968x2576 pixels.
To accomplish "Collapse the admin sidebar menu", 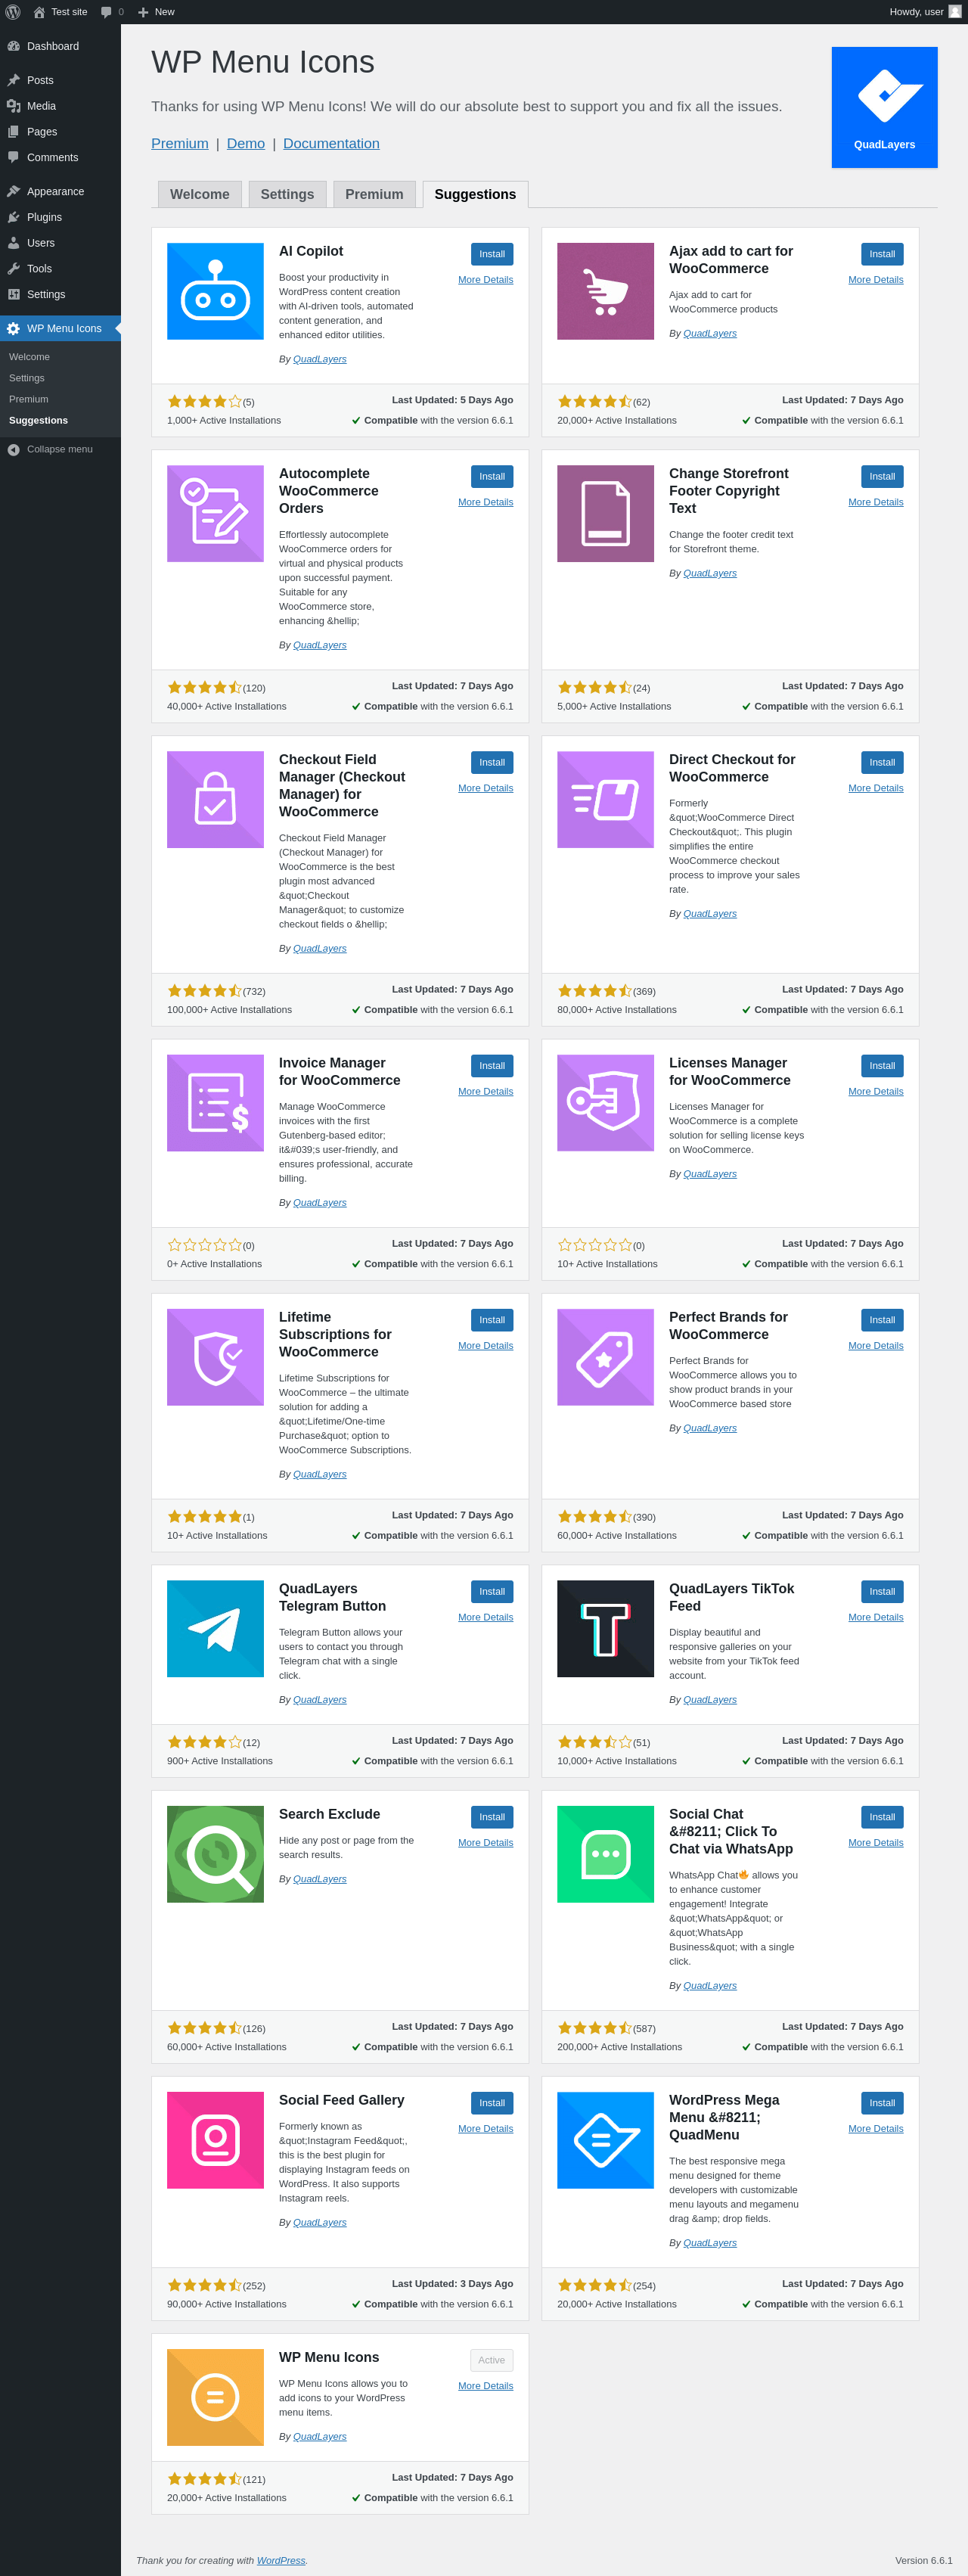I will click(60, 450).
